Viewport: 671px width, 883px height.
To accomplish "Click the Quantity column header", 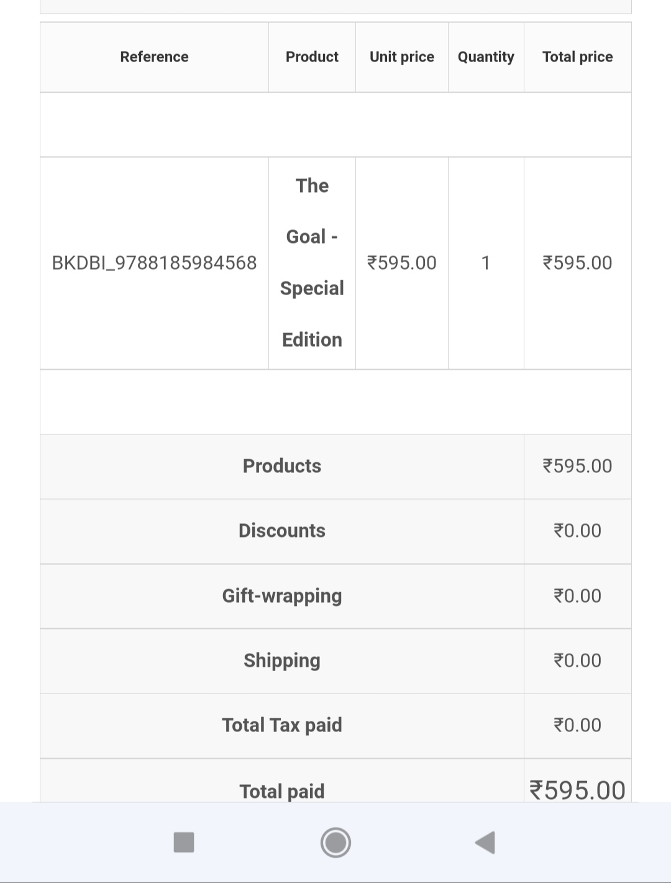I will (486, 57).
